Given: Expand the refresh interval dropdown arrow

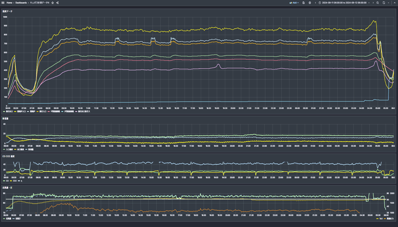Looking at the screenshot, I should click(x=388, y=3).
